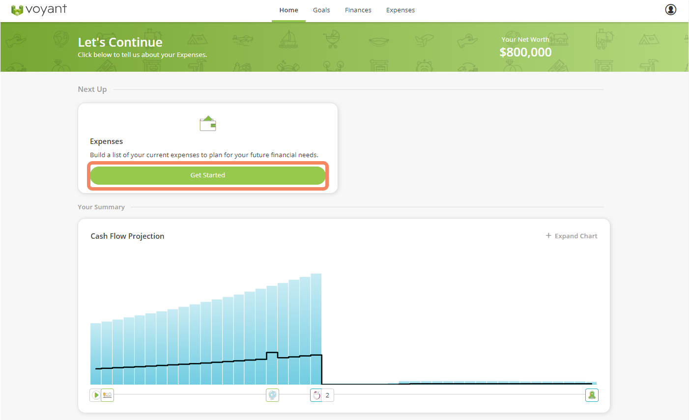689x420 pixels.
Task: Open the Expenses tab in top navigation
Action: pos(400,10)
